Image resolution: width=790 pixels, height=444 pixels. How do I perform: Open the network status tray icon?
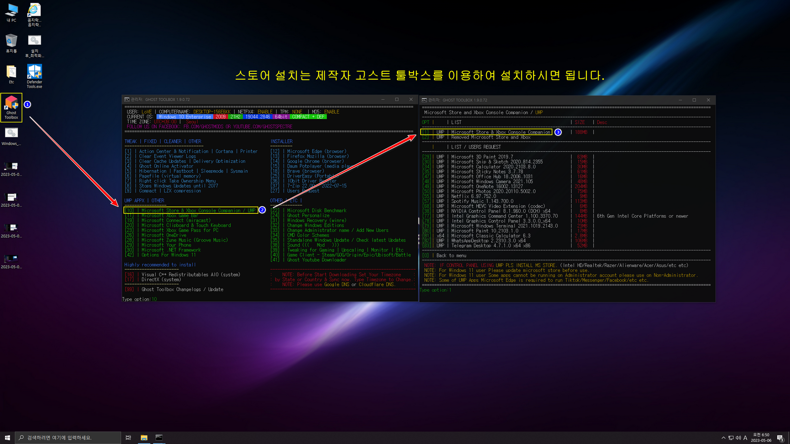731,438
